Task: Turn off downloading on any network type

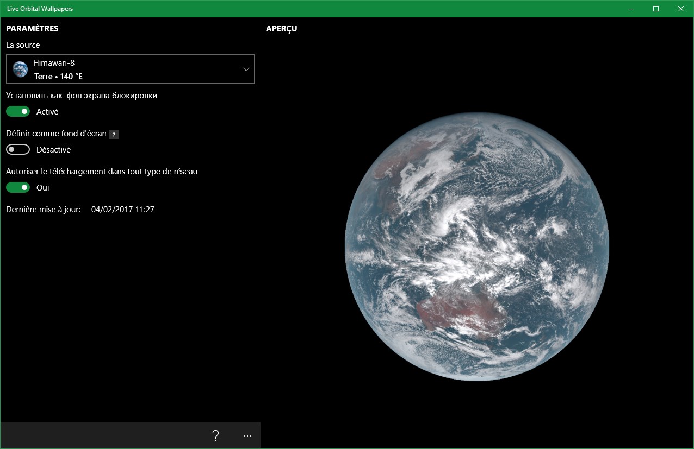Action: [x=17, y=187]
